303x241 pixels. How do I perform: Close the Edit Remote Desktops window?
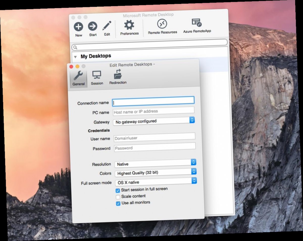click(x=71, y=67)
